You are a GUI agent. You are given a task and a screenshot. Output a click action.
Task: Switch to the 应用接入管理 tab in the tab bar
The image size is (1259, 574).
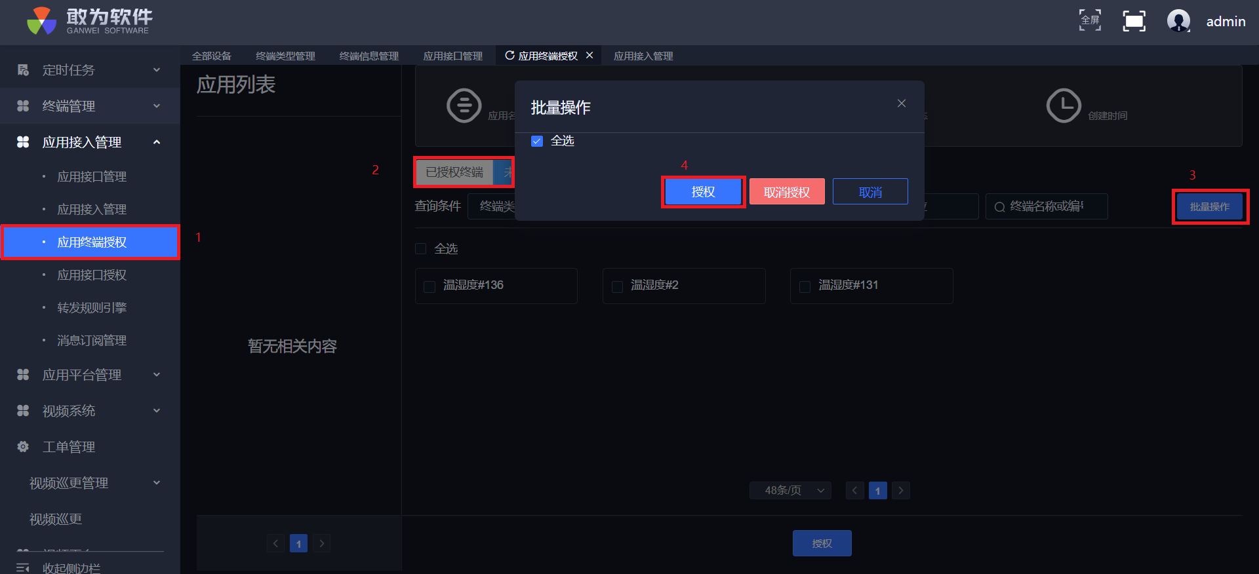643,56
